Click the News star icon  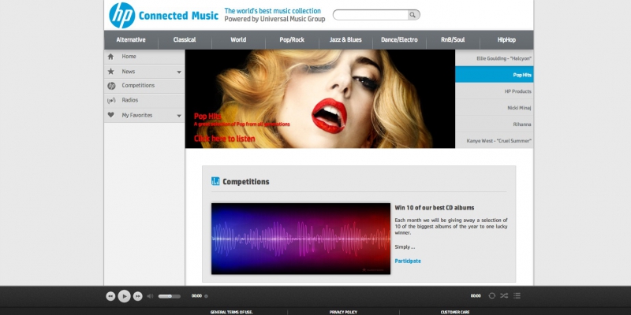click(111, 72)
